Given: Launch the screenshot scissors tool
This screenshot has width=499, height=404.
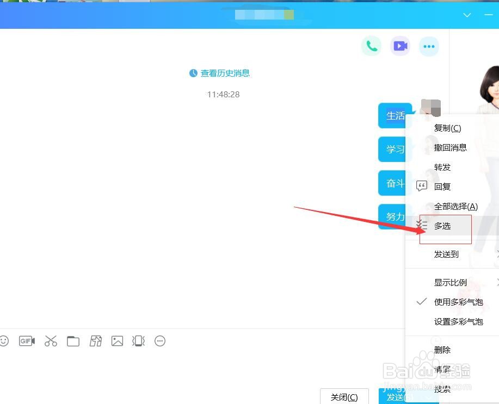Looking at the screenshot, I should click(51, 341).
